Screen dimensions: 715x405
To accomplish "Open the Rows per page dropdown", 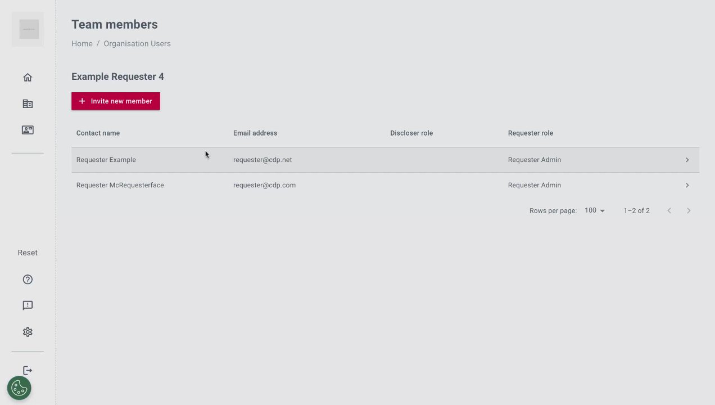I will pos(595,210).
